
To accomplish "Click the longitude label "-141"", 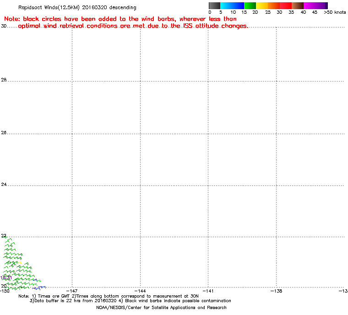I will point(208,291).
